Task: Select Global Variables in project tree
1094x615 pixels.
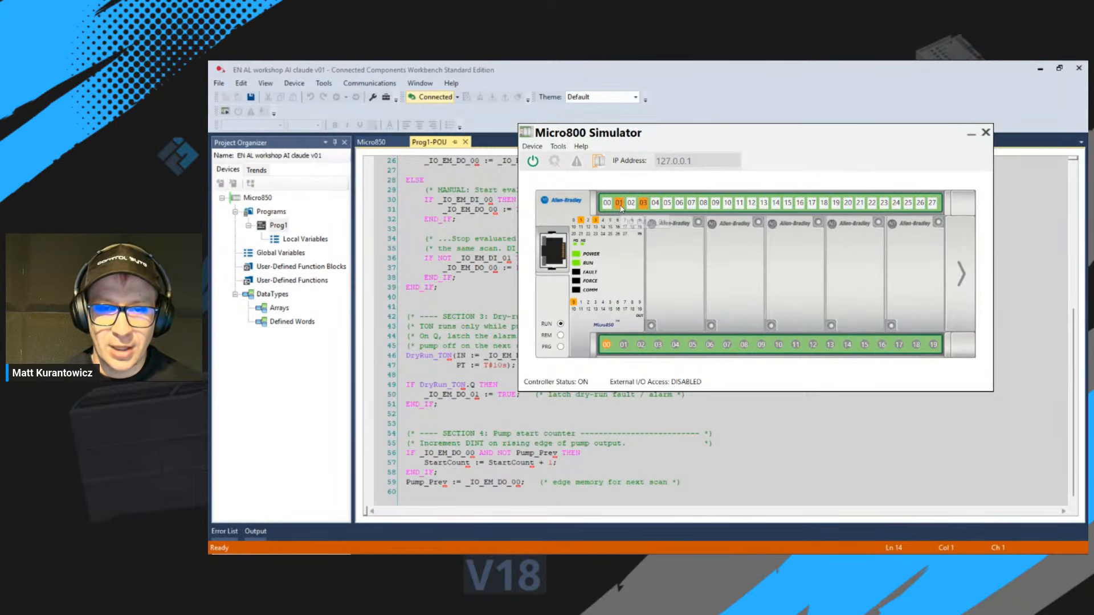Action: pos(280,253)
